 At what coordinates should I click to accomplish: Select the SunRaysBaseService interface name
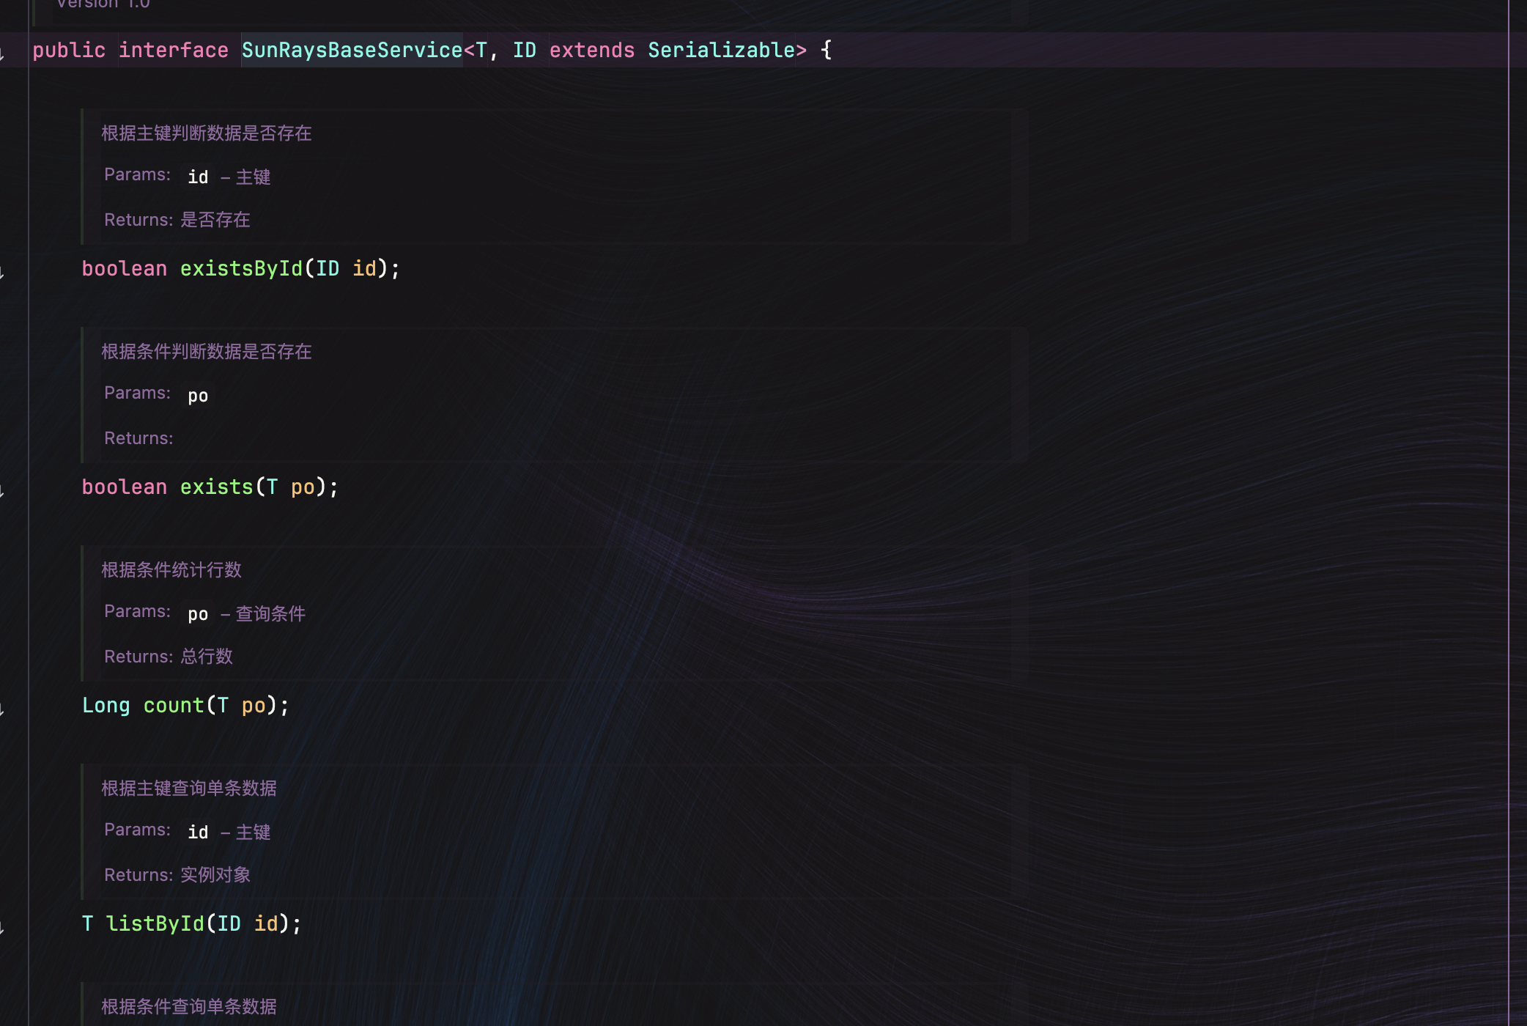coord(352,51)
